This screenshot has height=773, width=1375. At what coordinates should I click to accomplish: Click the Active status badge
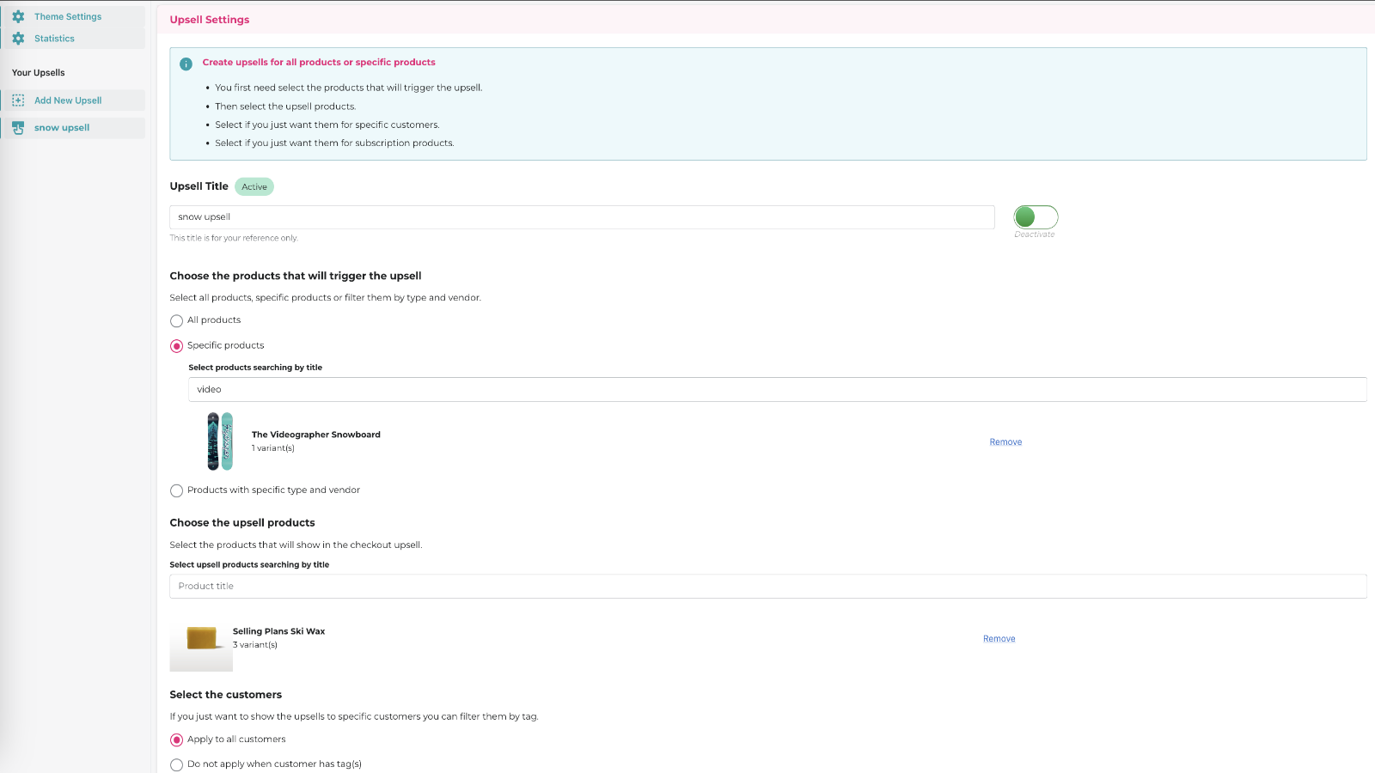pos(254,186)
